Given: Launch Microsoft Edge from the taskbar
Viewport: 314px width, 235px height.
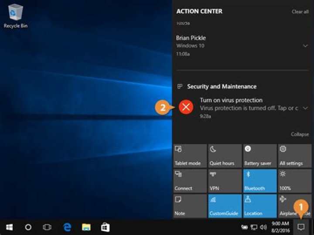Looking at the screenshot, I should 67,227.
